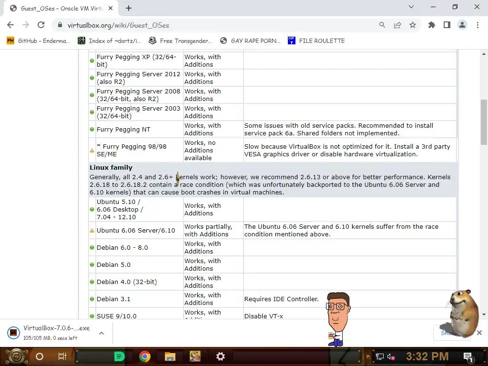Close the downloads bar
Viewport: 488px width, 366px height.
click(x=479, y=333)
